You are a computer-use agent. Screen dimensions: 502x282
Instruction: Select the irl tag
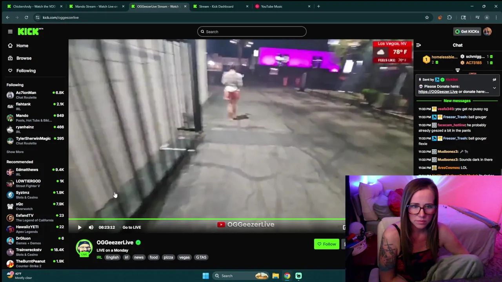126,257
